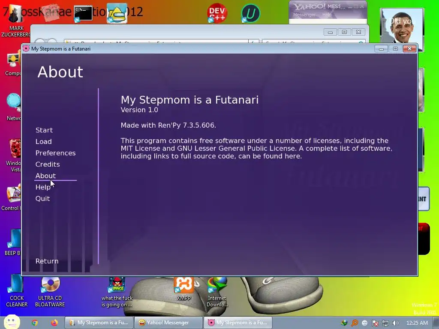439x329 pixels.
Task: Select the About menu entry
Action: pyautogui.click(x=45, y=176)
